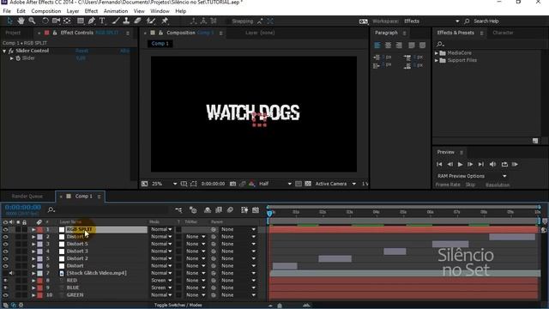Expand the MediaCore presets folder
Screen dimensions: 549x309
tap(437, 53)
